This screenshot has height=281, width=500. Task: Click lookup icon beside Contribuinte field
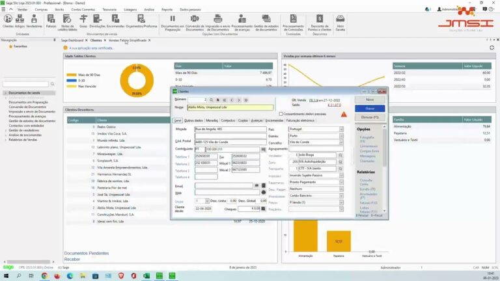[x=264, y=149]
